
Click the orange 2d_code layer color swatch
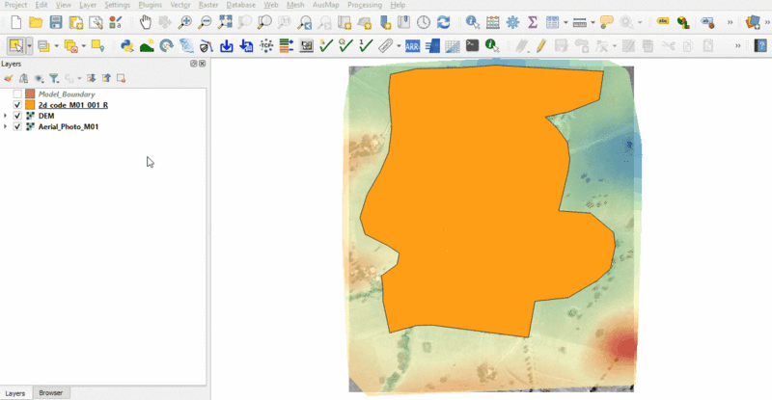pyautogui.click(x=30, y=105)
